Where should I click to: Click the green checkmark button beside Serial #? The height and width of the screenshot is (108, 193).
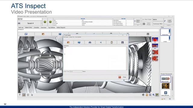point(50,22)
